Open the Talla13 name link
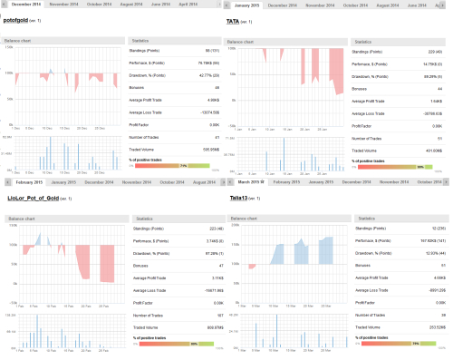The height and width of the screenshot is (360, 453). pyautogui.click(x=238, y=198)
